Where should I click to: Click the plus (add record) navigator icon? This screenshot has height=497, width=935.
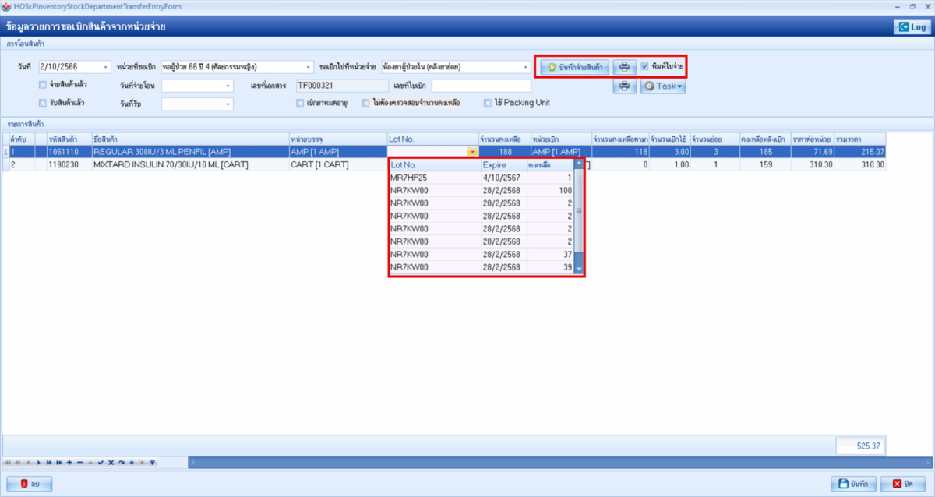click(69, 463)
